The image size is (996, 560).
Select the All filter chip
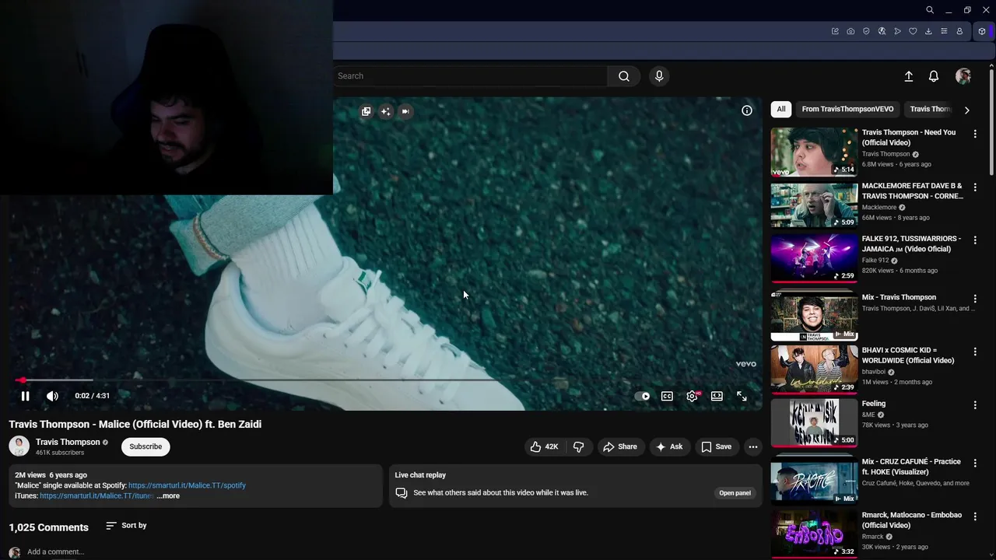781,110
